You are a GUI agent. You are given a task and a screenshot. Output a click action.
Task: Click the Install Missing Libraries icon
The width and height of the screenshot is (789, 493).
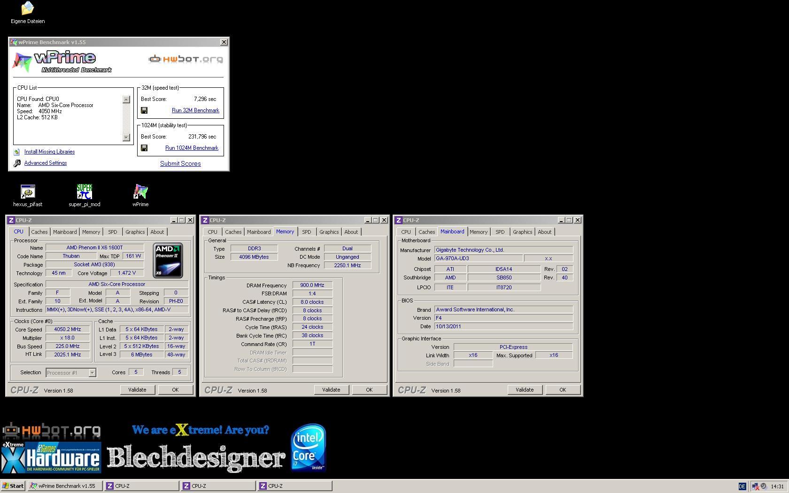[x=17, y=152]
